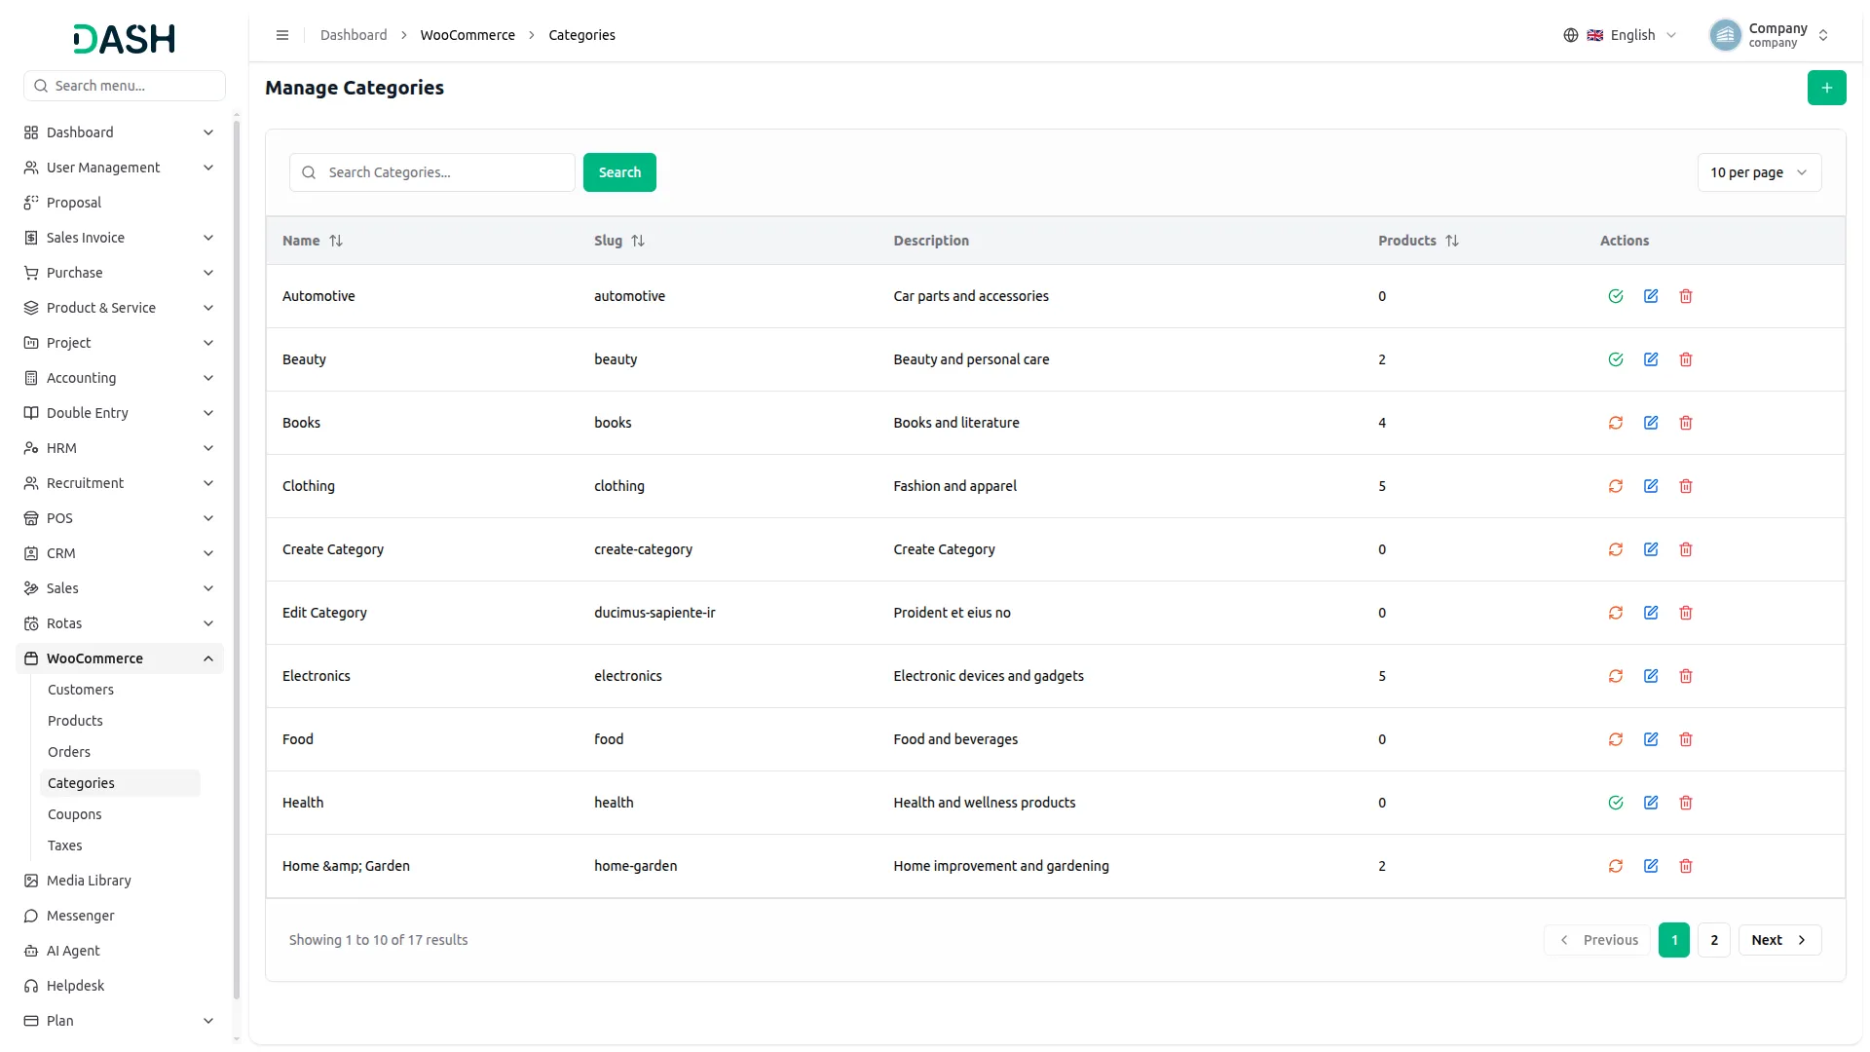Collapse the WooCommerce menu
This screenshot has width=1870, height=1052.
[x=119, y=658]
